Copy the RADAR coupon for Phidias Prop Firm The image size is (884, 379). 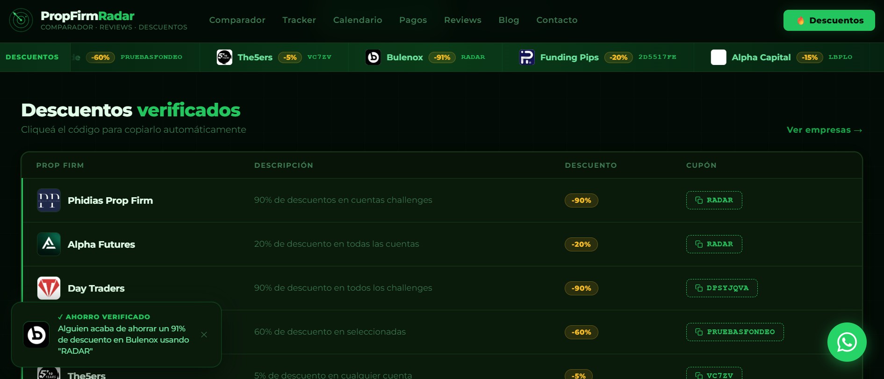coord(714,200)
